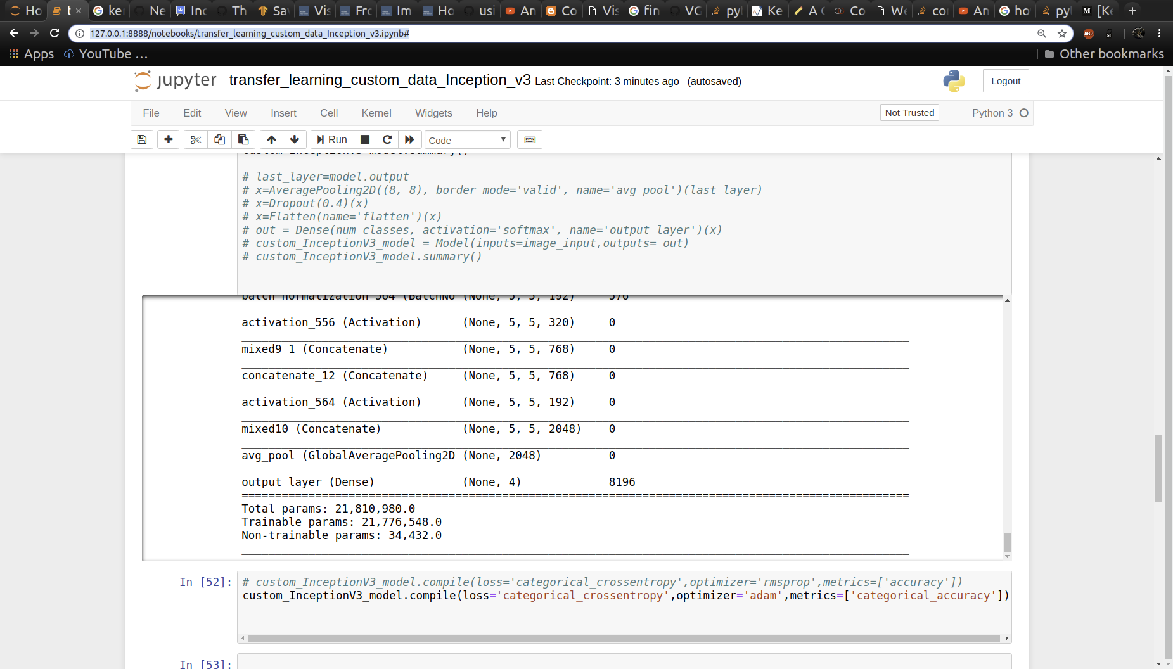This screenshot has width=1173, height=669.
Task: Run the selected cell with the Run button
Action: point(331,139)
